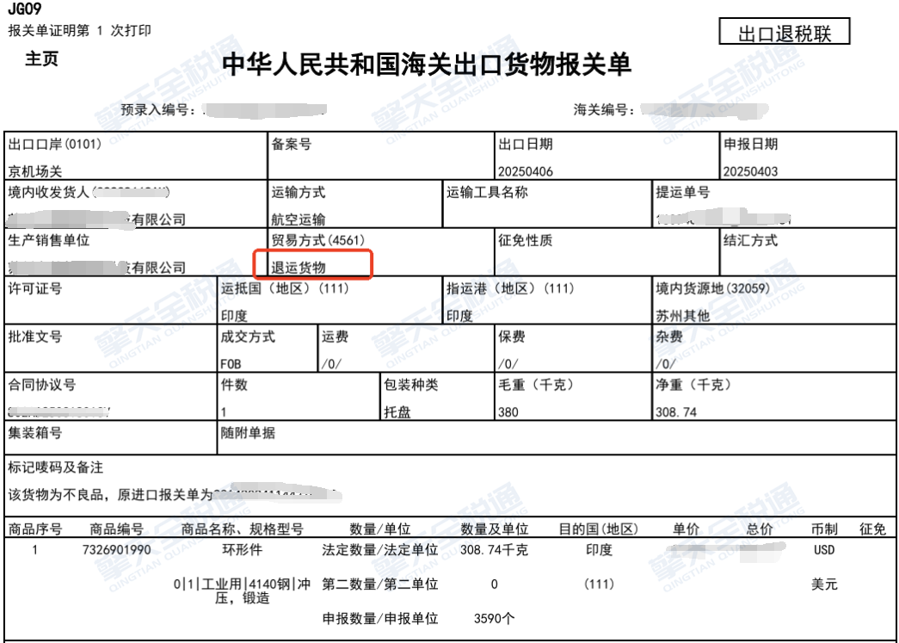This screenshot has width=899, height=643.
Task: Click the transport mode value 航空运输
Action: pos(299,219)
